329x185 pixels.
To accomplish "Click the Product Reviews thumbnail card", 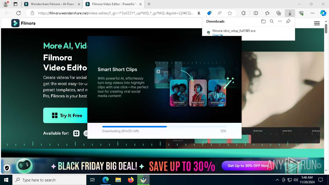I will tap(198, 93).
